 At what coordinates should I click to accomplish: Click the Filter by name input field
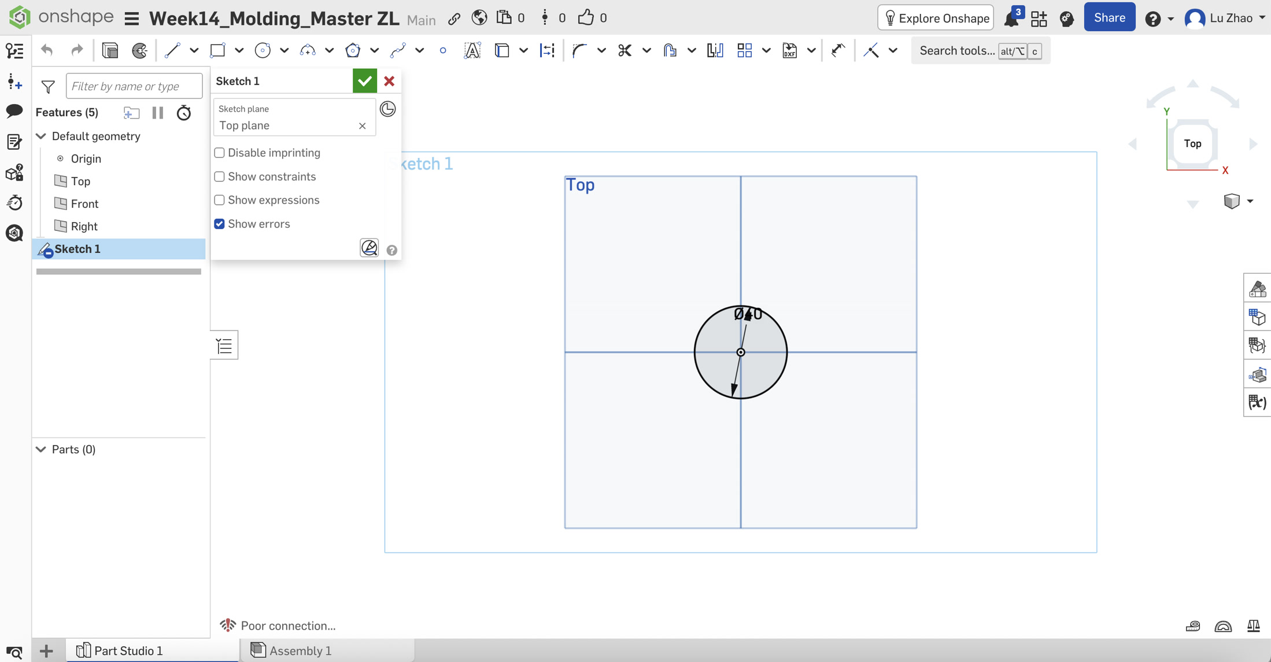point(134,86)
